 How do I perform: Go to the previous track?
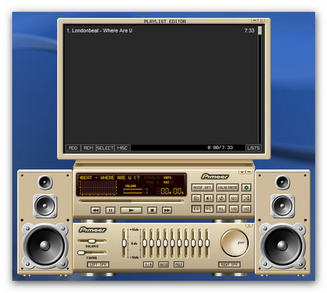pyautogui.click(x=95, y=210)
